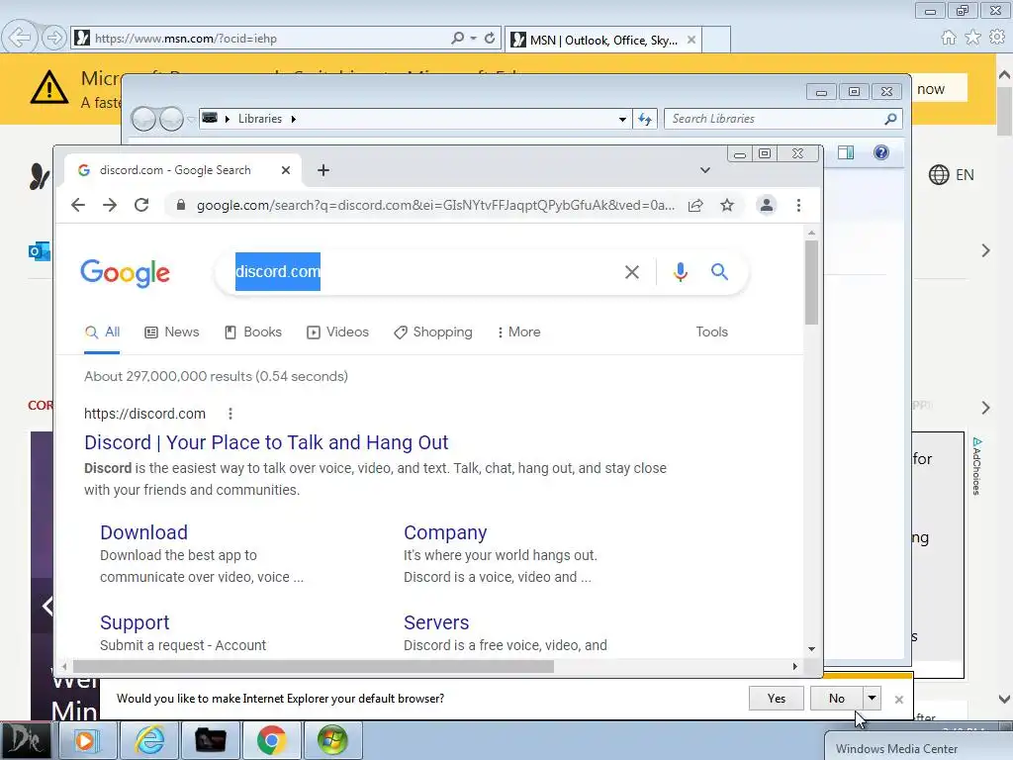The image size is (1013, 760).
Task: Click the scroll down arrow in Chrome window
Action: (811, 649)
